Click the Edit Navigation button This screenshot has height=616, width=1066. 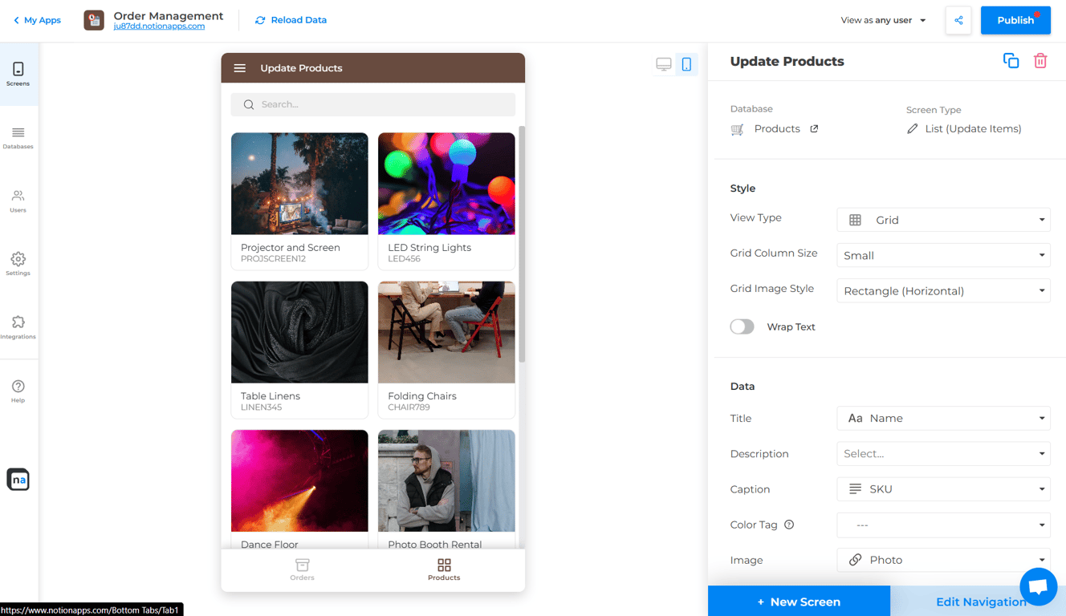tap(981, 602)
